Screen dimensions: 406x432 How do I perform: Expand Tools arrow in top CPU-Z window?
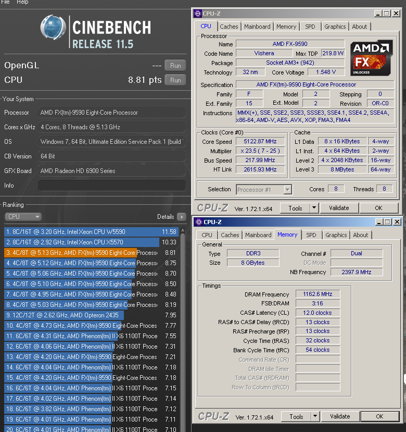click(x=314, y=208)
